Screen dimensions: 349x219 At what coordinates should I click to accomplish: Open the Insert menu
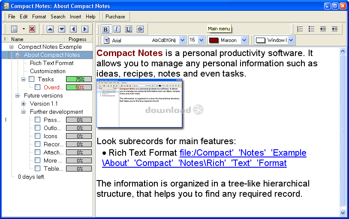(75, 17)
